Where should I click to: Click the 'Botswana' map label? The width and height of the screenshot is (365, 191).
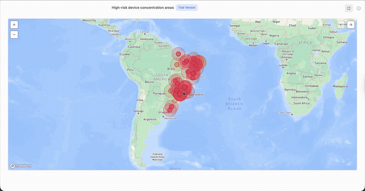coord(302,92)
